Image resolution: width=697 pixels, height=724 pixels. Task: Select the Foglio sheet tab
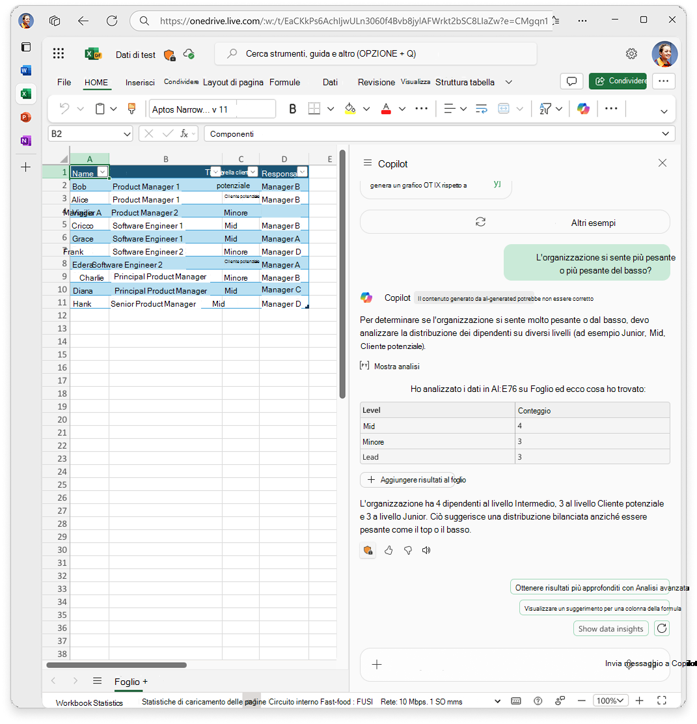pos(127,682)
